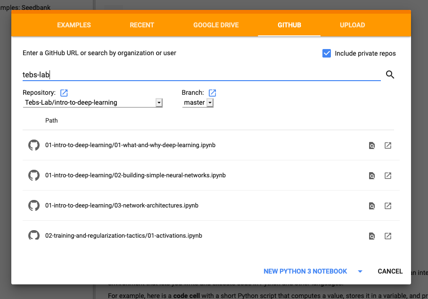Viewport: 428px width, 299px height.
Task: Click the search magnifier icon
Action: coord(390,74)
